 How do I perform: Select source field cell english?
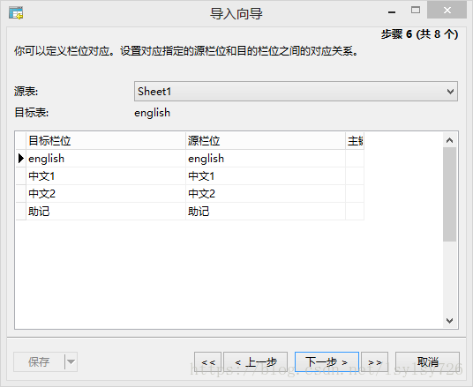[x=266, y=159]
